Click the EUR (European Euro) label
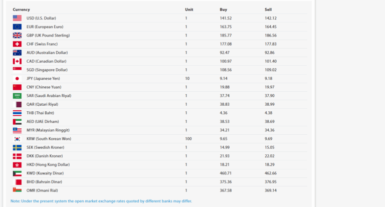Screen dimensions: 385x207 pyautogui.click(x=45, y=27)
